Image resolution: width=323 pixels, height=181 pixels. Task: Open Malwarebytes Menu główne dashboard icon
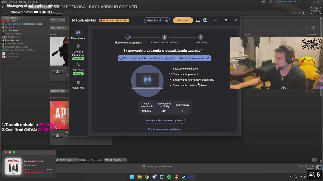[78, 33]
